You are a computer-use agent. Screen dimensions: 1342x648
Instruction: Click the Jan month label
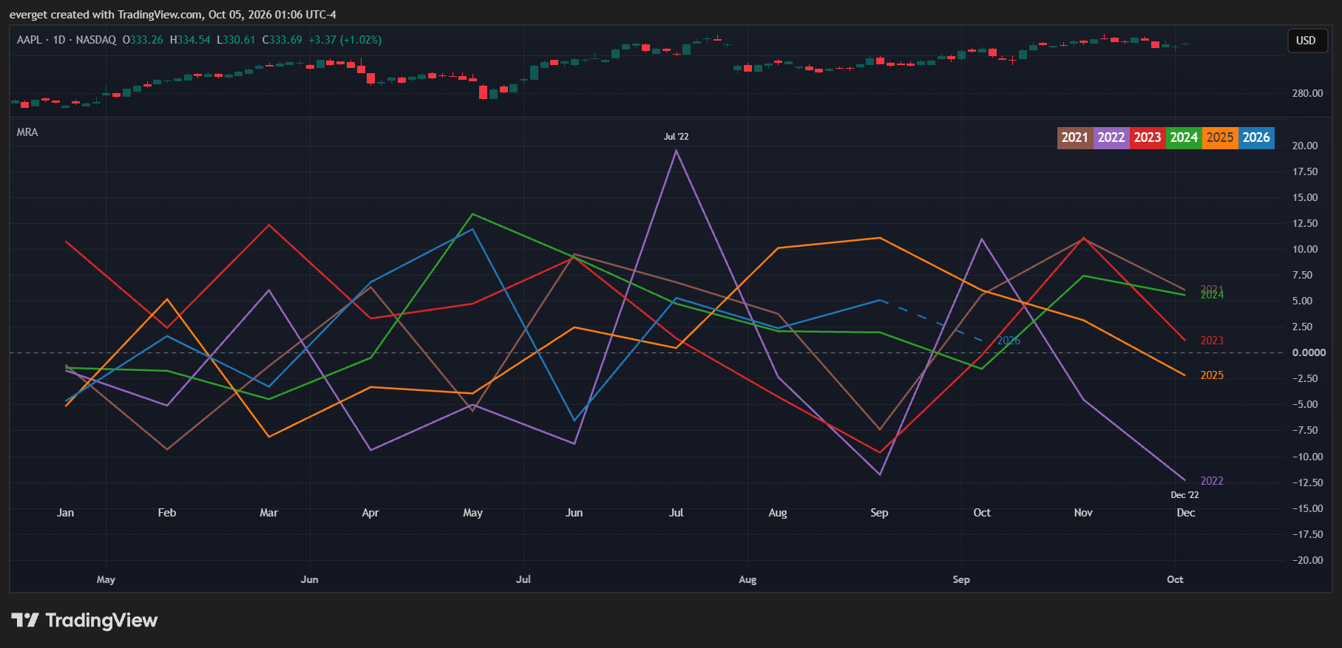(66, 513)
